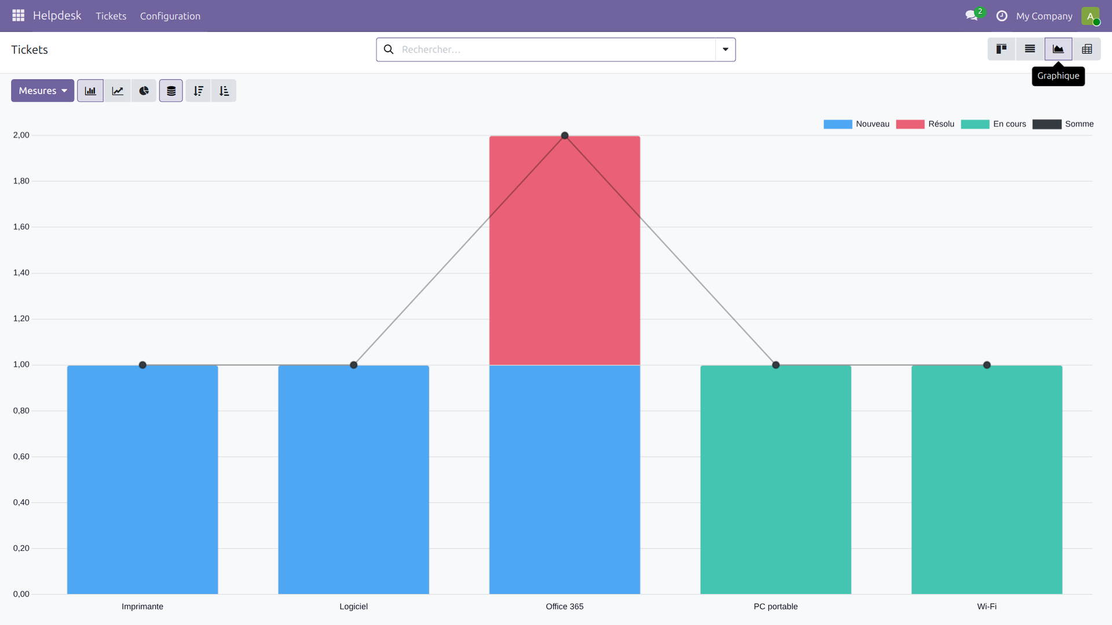This screenshot has width=1112, height=625.
Task: Open the apps grid home menu
Action: pyautogui.click(x=18, y=16)
